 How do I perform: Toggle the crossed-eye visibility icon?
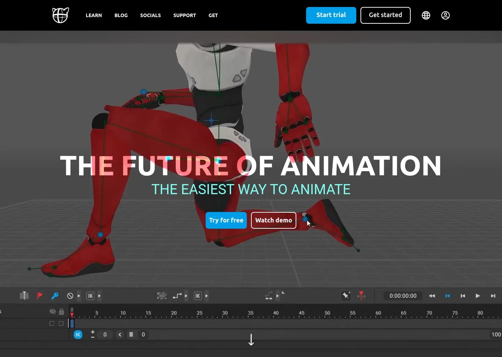point(53,311)
